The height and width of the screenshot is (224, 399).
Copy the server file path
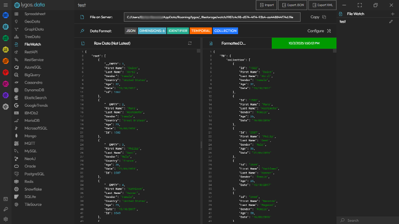318,17
